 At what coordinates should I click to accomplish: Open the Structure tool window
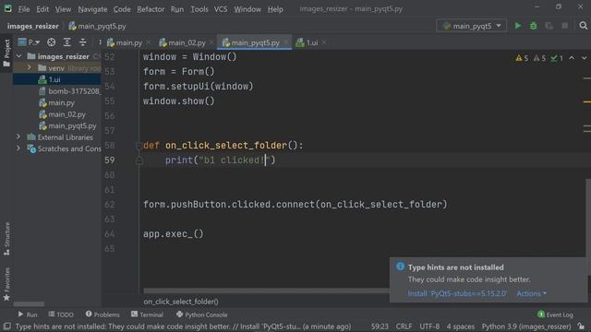coord(6,239)
